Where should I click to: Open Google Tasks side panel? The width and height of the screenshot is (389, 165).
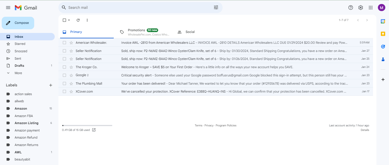point(383,47)
